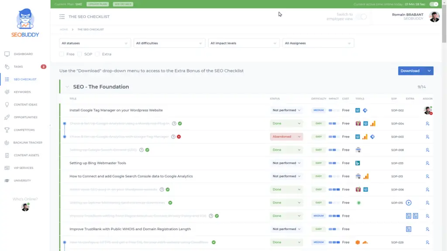Click the assignee icon on the SOP-004 row
This screenshot has height=251, width=447.
[427, 123]
